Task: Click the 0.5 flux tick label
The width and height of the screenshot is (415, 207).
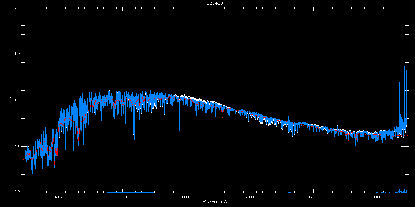Action: click(x=17, y=146)
